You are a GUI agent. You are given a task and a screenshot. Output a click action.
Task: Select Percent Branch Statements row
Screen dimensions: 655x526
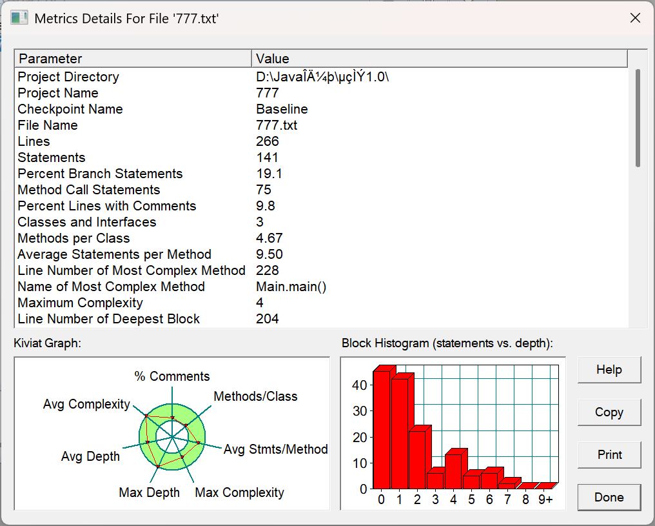(x=322, y=174)
